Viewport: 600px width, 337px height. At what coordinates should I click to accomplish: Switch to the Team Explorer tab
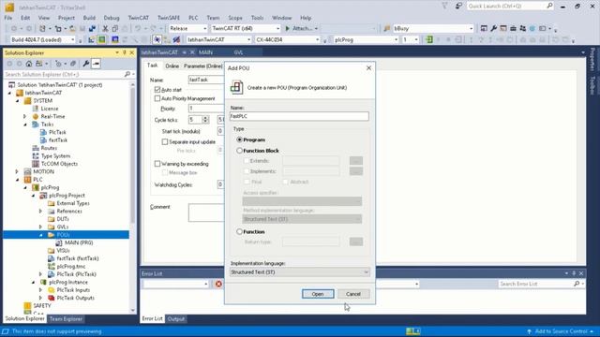point(66,318)
